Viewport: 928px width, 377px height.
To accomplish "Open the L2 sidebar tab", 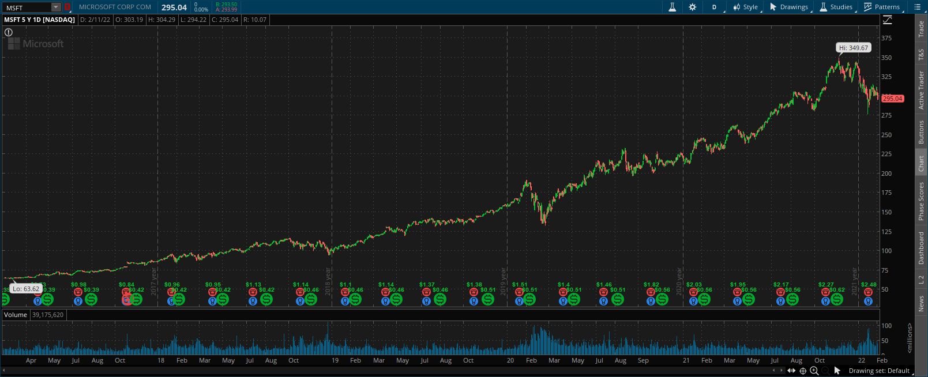I will [921, 280].
